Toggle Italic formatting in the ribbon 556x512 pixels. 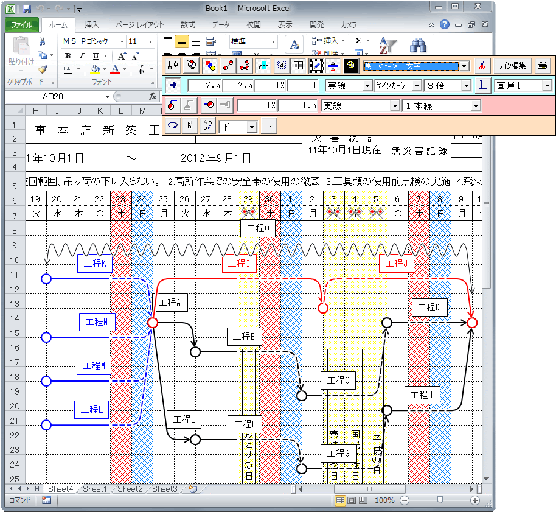pyautogui.click(x=82, y=56)
